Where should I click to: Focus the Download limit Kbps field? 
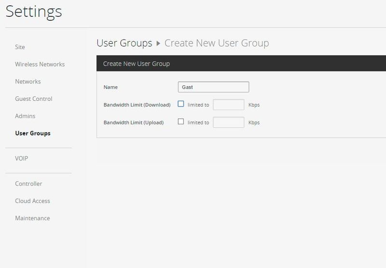[x=228, y=105]
